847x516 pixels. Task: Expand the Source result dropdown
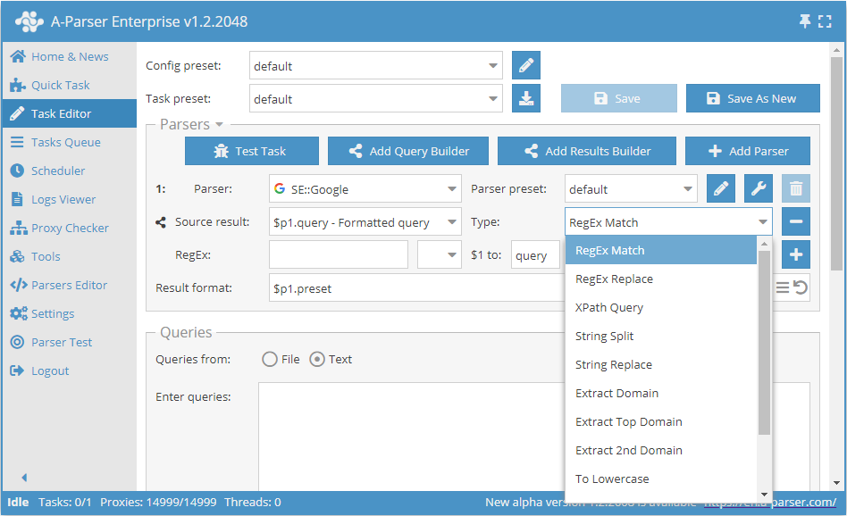[x=365, y=222]
